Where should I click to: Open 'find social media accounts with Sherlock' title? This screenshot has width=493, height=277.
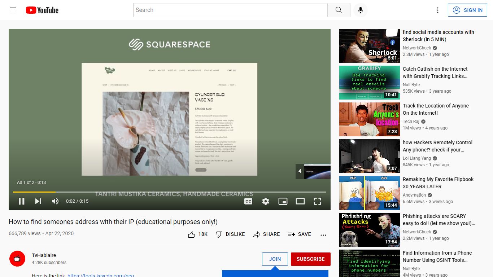(439, 36)
